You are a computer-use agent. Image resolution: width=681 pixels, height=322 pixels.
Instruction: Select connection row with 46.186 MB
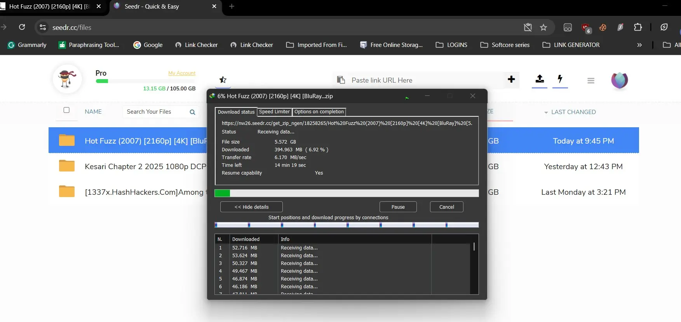pyautogui.click(x=342, y=287)
